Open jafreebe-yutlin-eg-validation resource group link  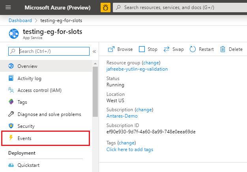(x=137, y=69)
